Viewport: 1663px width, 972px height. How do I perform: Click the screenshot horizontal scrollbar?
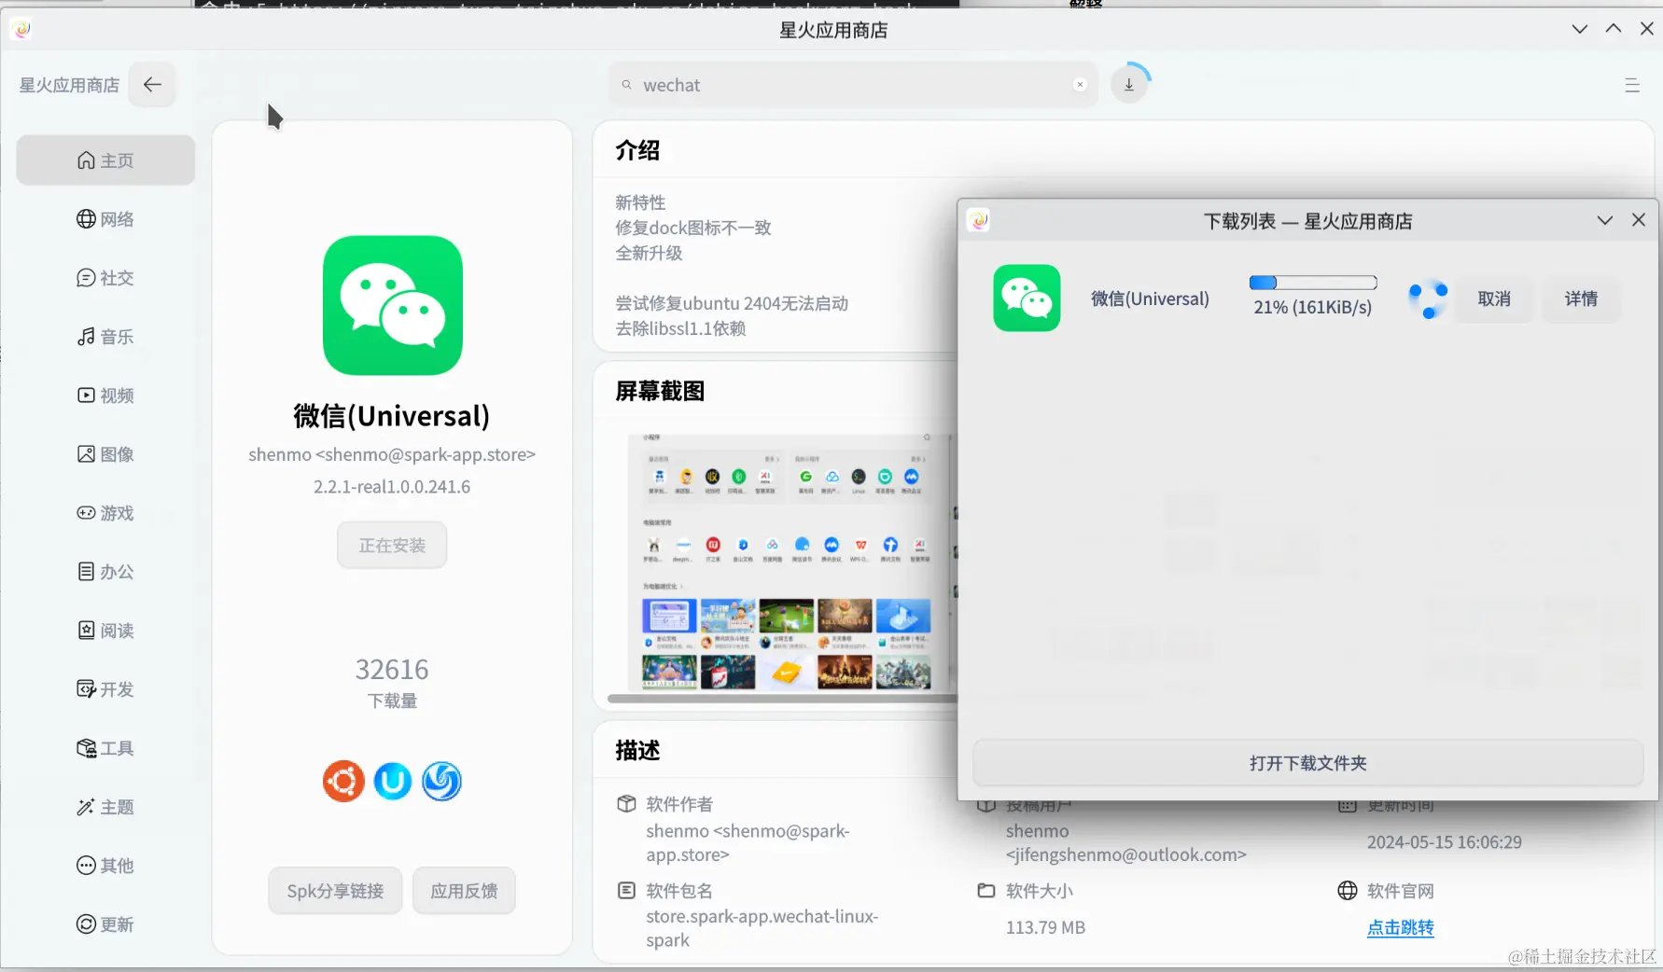(x=782, y=698)
